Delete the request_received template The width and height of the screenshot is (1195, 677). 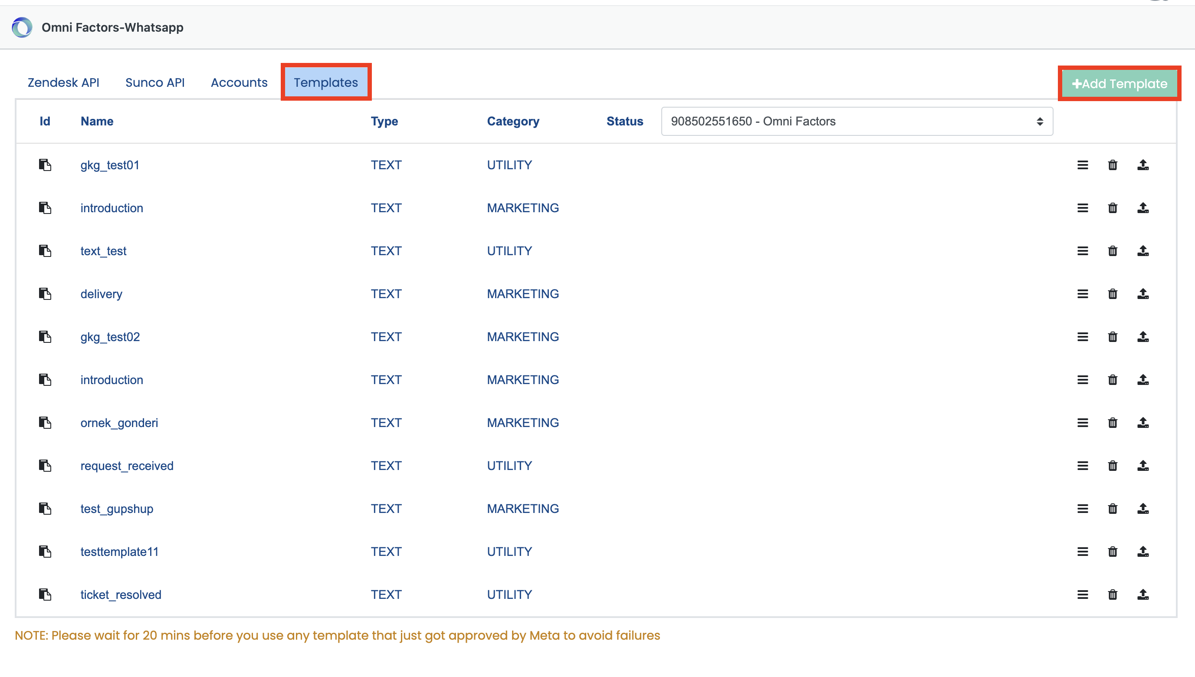tap(1112, 466)
